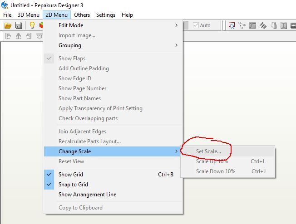The image size is (296, 224).
Task: Choose the Join/Disjoin edges node tool
Action: click(x=242, y=25)
